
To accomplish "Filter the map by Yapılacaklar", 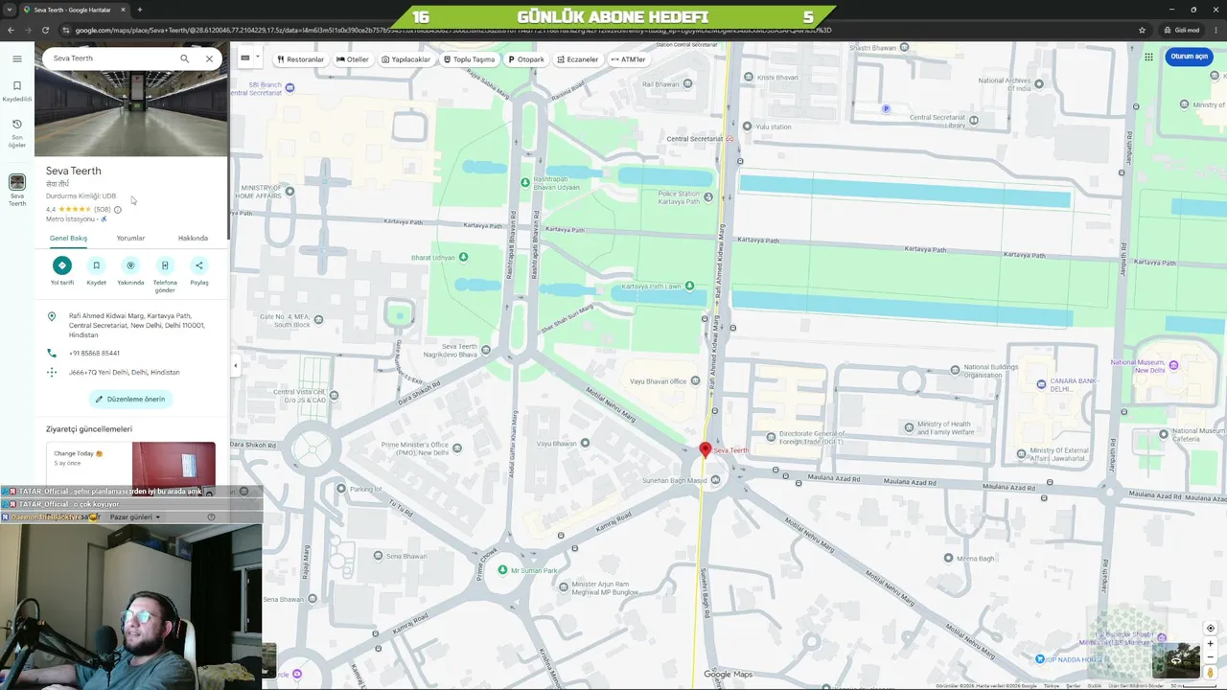I will pos(406,59).
